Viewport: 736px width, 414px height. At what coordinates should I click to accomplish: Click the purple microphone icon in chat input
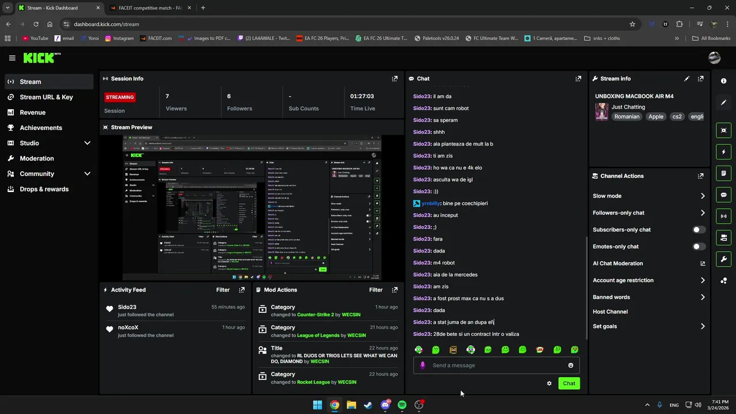point(423,365)
